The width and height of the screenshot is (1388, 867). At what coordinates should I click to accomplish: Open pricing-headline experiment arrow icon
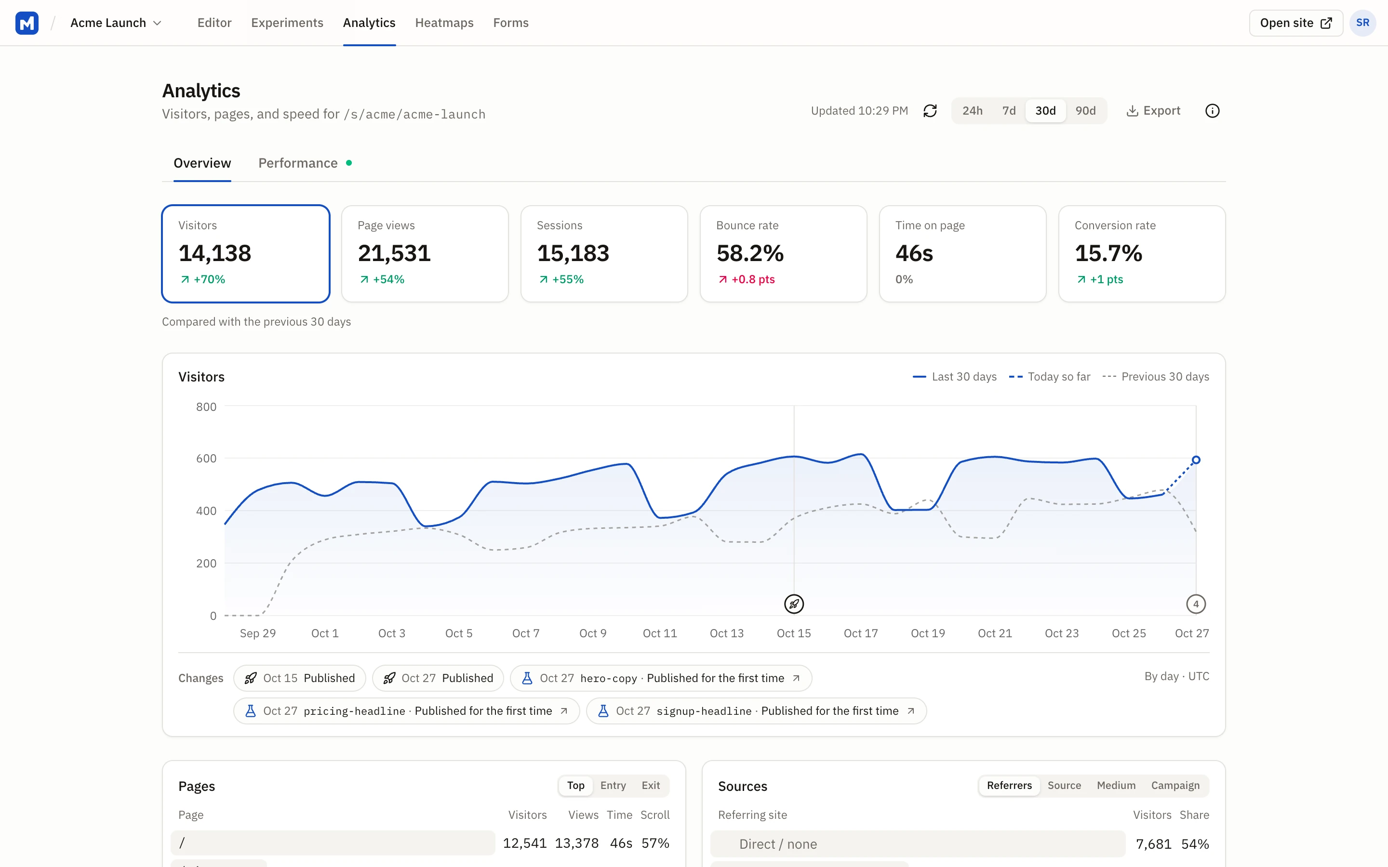(564, 711)
